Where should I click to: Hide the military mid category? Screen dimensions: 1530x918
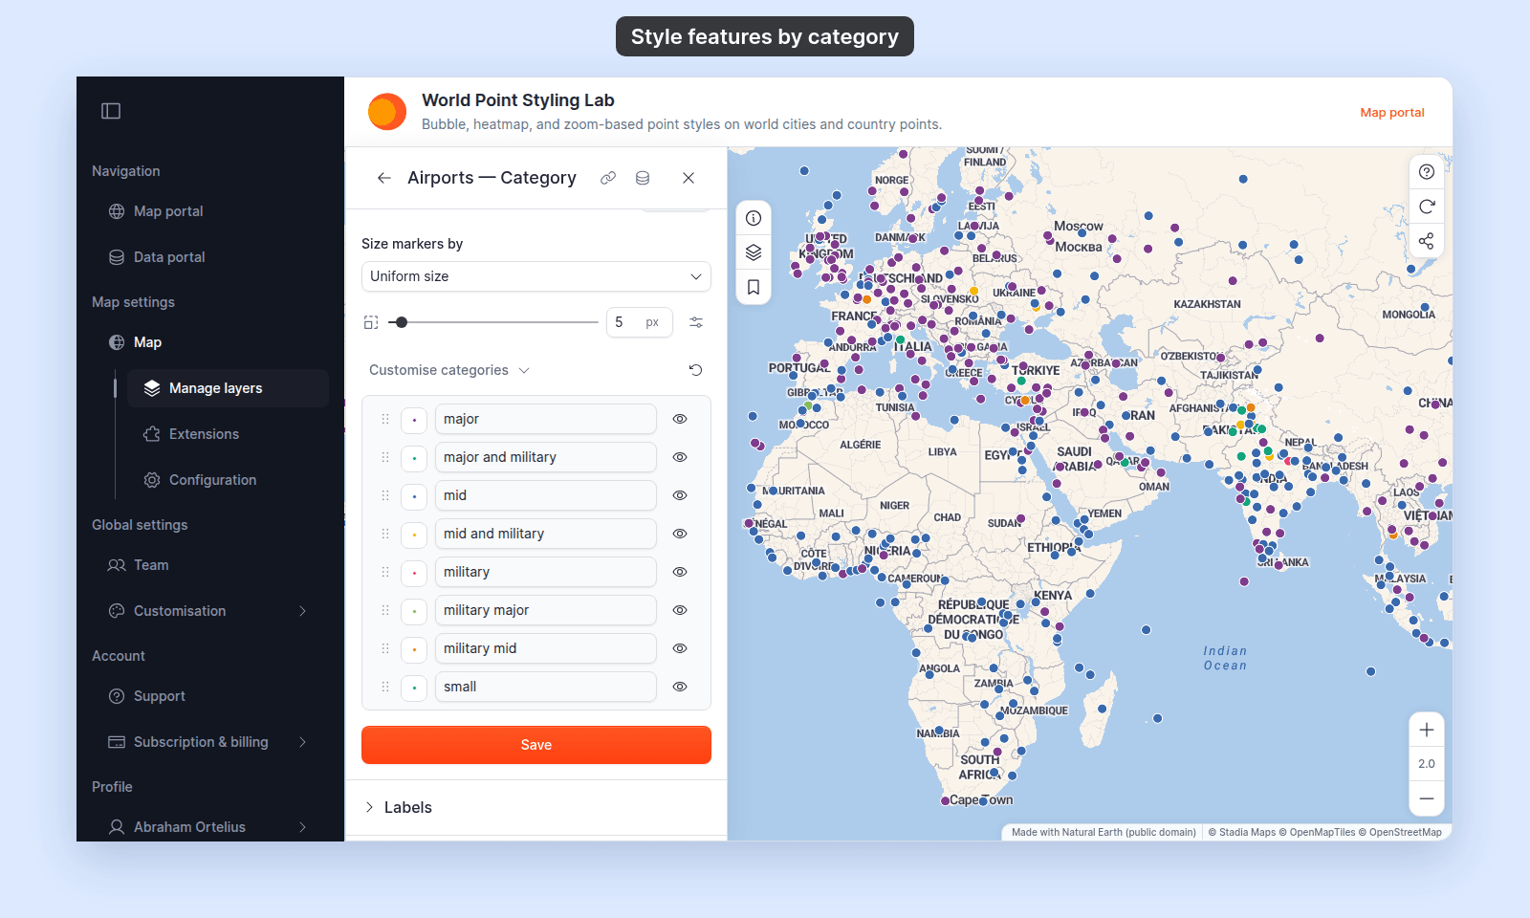tap(680, 648)
